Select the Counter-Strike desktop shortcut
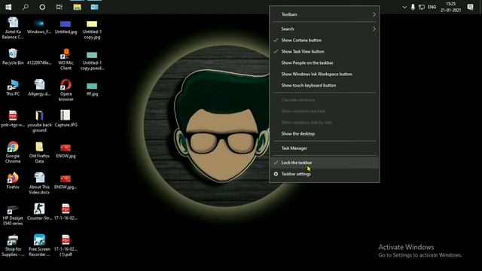The width and height of the screenshot is (482, 271). point(39,212)
